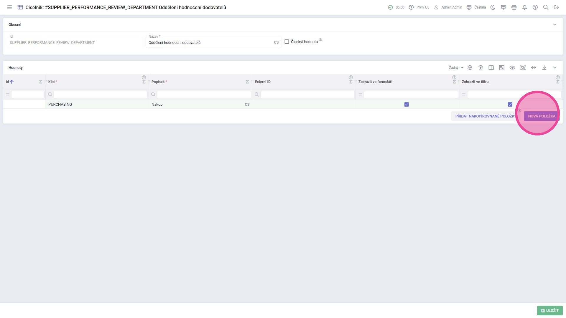The image size is (566, 318).
Task: Change language via Čeština selector
Action: coord(476,7)
